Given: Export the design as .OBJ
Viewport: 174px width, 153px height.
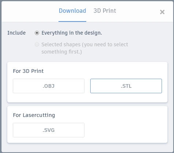Looking at the screenshot, I should point(49,86).
